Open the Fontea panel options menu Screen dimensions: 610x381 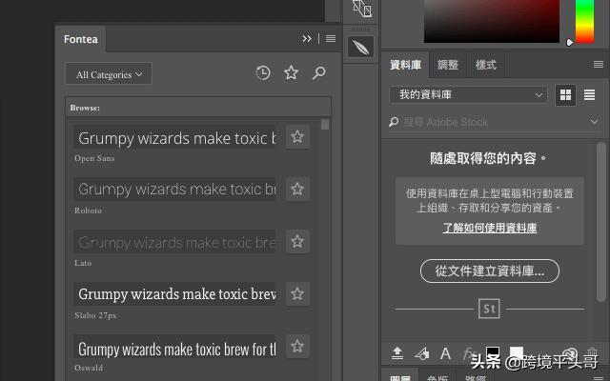[331, 38]
